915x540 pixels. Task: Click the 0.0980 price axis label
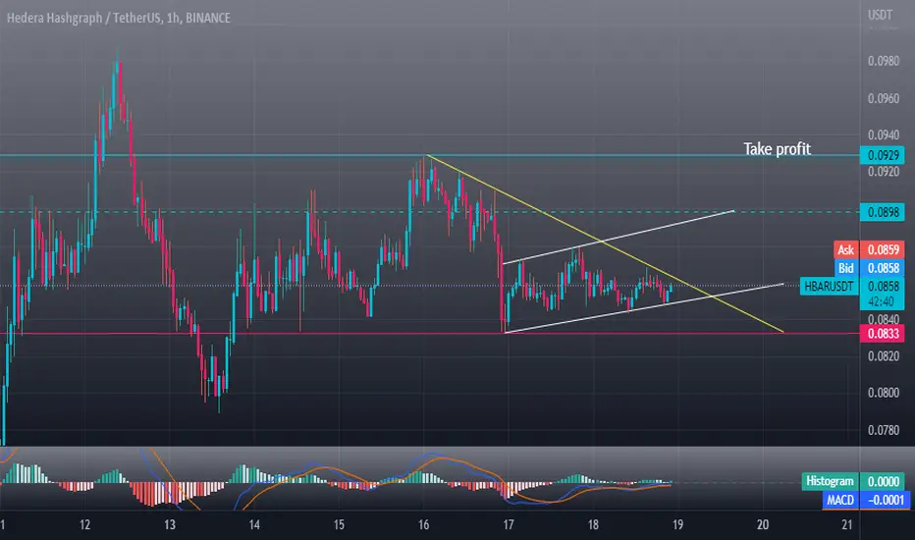(883, 61)
